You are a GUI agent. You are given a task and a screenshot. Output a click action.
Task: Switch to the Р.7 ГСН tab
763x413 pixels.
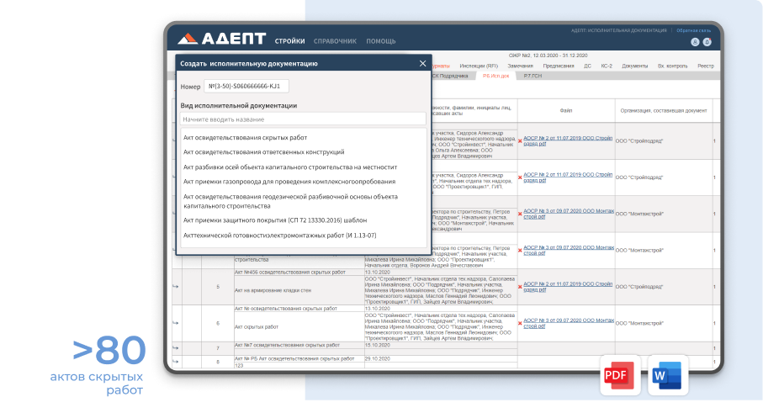click(533, 76)
